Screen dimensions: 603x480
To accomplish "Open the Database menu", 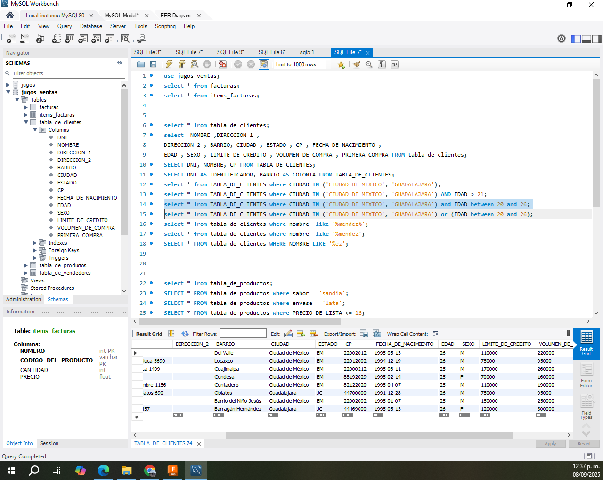I will click(91, 26).
